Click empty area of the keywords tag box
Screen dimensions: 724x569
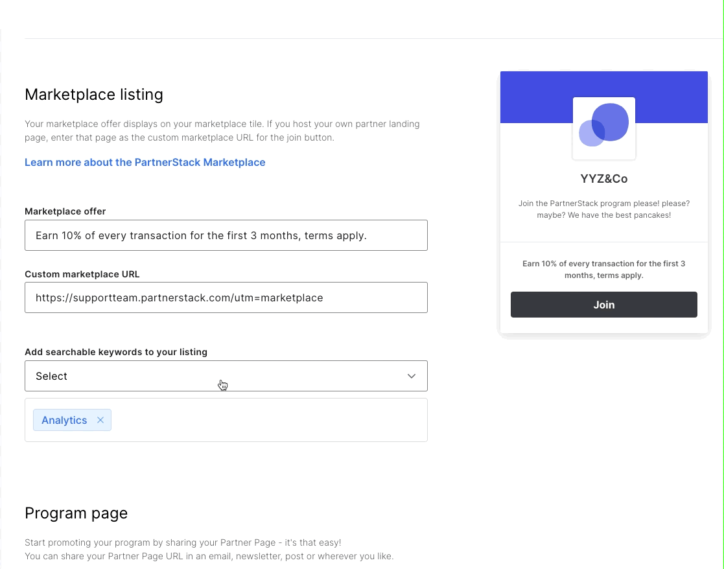tap(268, 420)
